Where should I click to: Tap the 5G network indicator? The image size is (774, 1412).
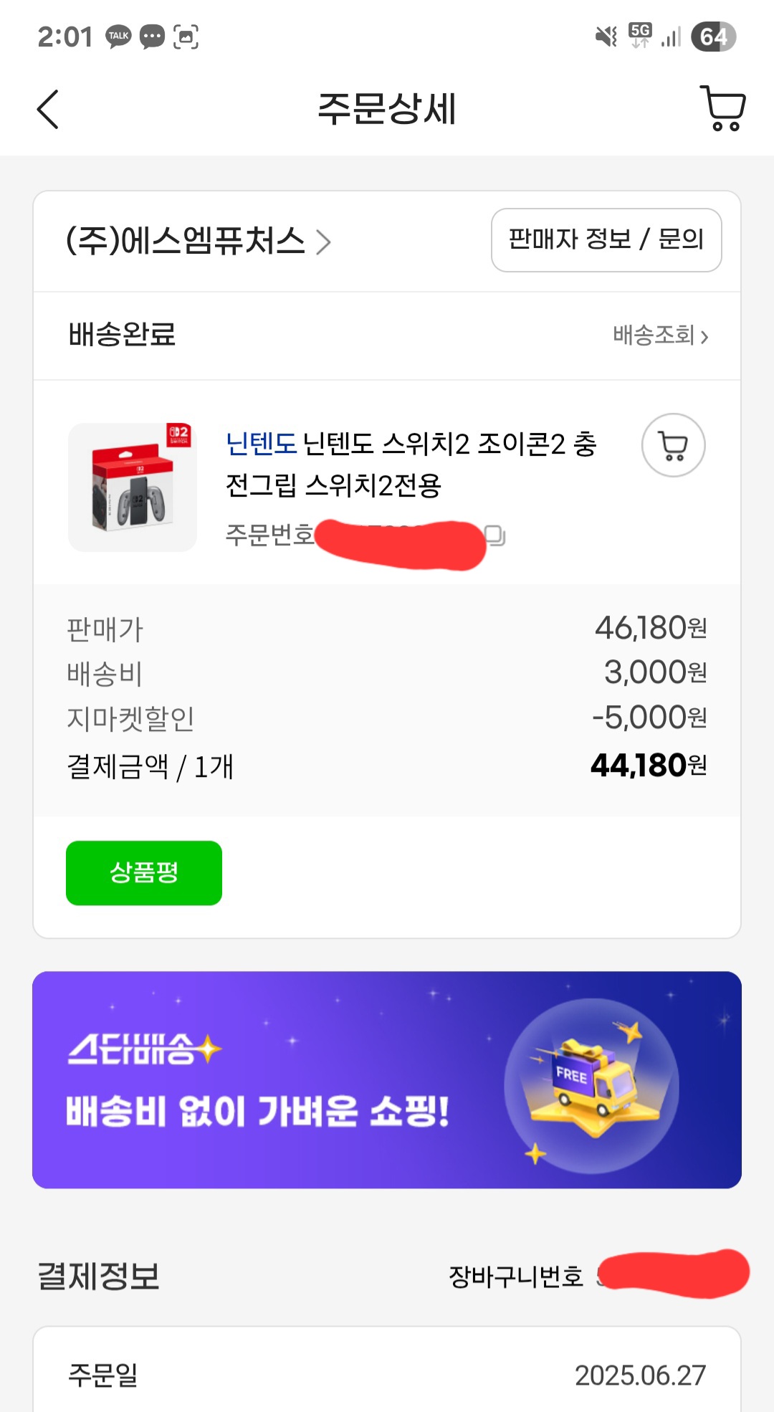[640, 35]
